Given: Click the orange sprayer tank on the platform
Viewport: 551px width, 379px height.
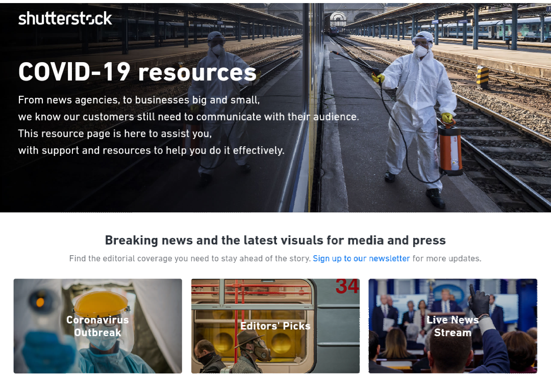Looking at the screenshot, I should 450,150.
